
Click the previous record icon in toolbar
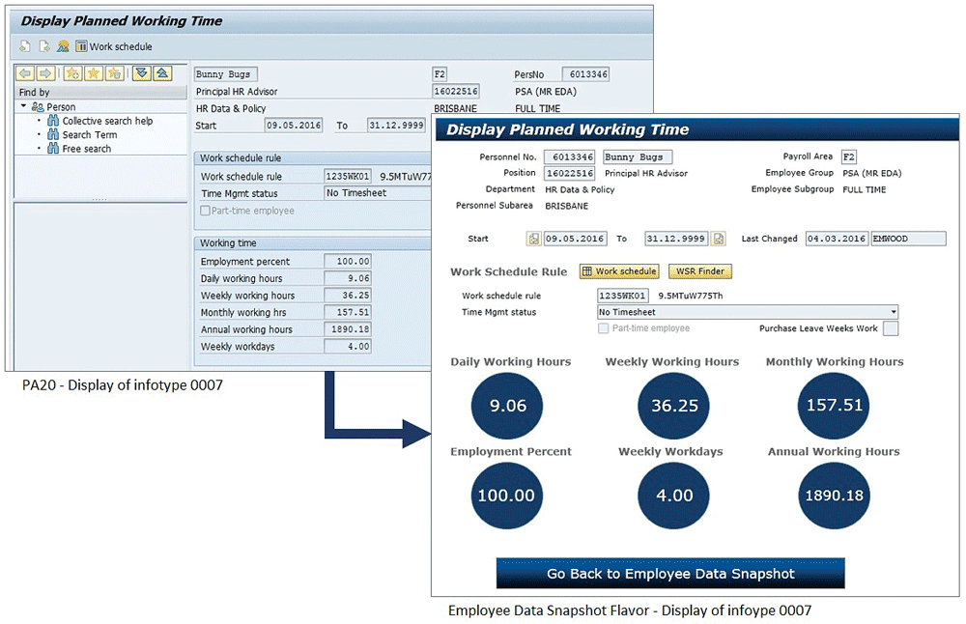coord(25,46)
